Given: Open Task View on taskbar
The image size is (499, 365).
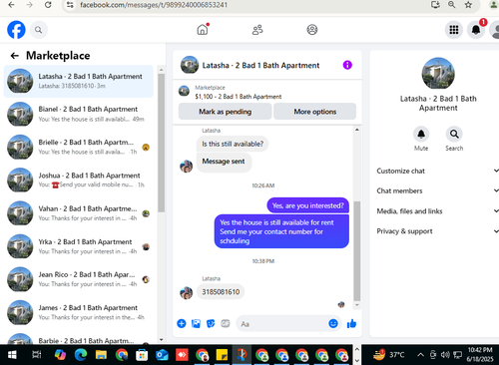Looking at the screenshot, I should tap(36, 355).
